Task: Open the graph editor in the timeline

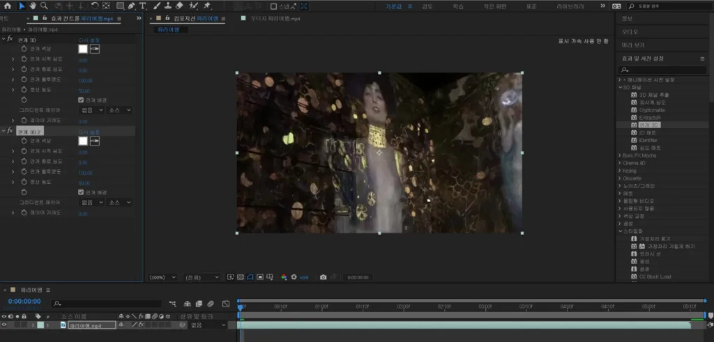Action: 226,304
